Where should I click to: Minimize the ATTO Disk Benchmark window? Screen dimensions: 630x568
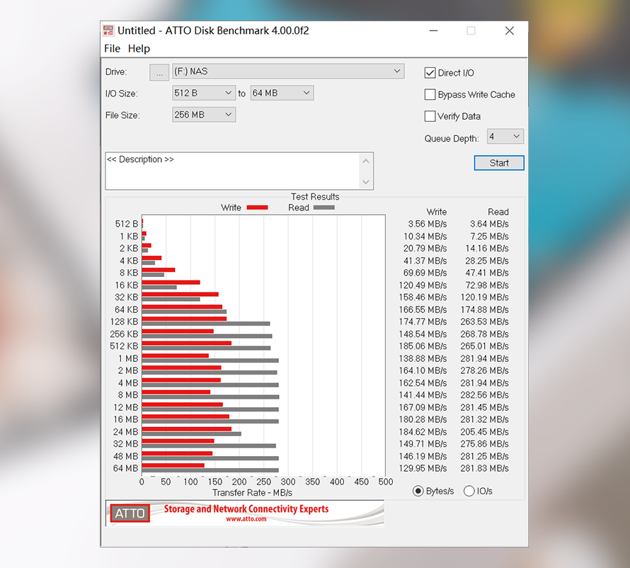click(x=433, y=31)
